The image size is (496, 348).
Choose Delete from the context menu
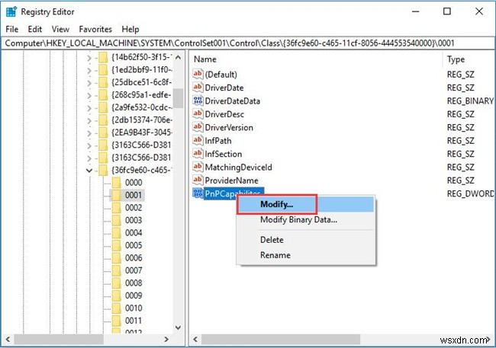coord(305,240)
